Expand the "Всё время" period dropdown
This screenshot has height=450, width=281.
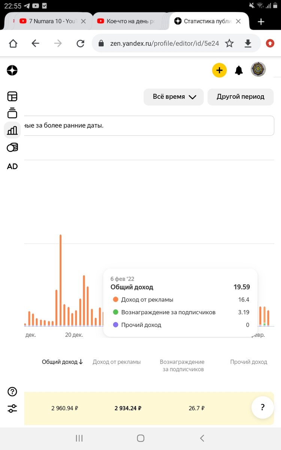click(x=173, y=97)
